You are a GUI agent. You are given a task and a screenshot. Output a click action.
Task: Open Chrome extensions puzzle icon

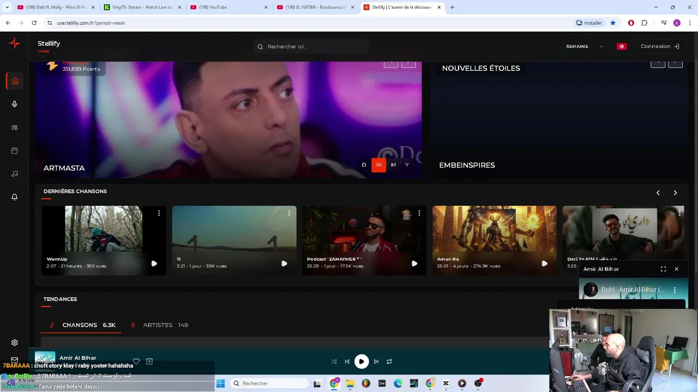point(645,23)
